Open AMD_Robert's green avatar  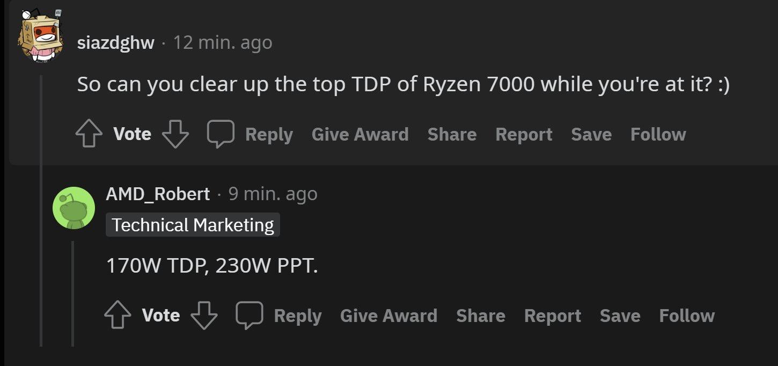coord(74,208)
